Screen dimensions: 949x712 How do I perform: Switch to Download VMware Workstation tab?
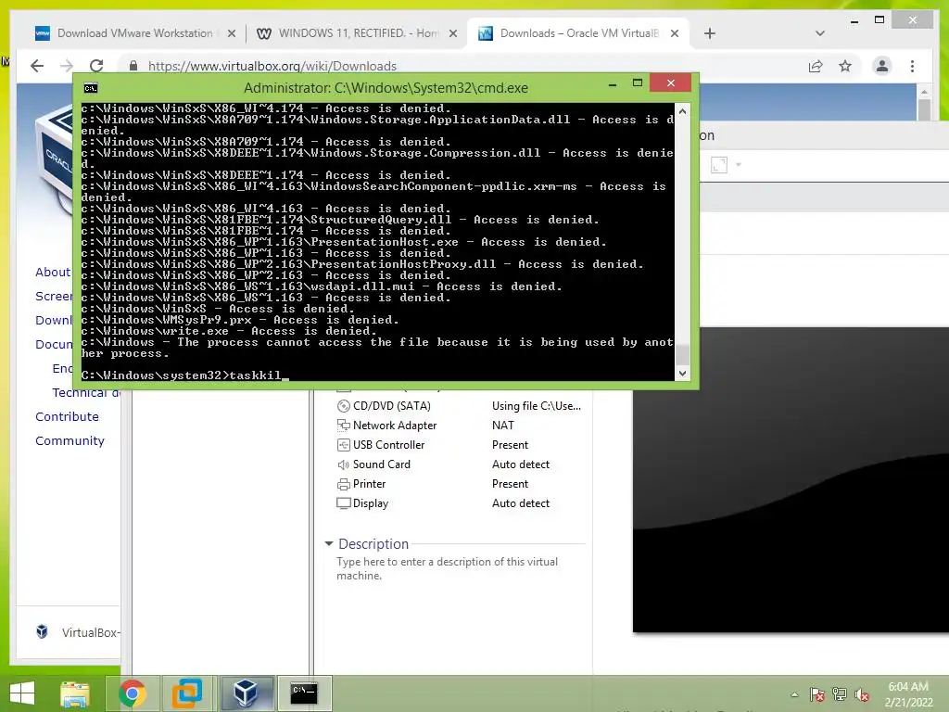pyautogui.click(x=134, y=33)
